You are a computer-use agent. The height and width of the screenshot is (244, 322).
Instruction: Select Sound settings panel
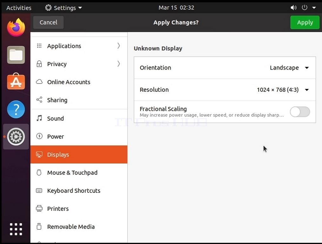coord(79,119)
